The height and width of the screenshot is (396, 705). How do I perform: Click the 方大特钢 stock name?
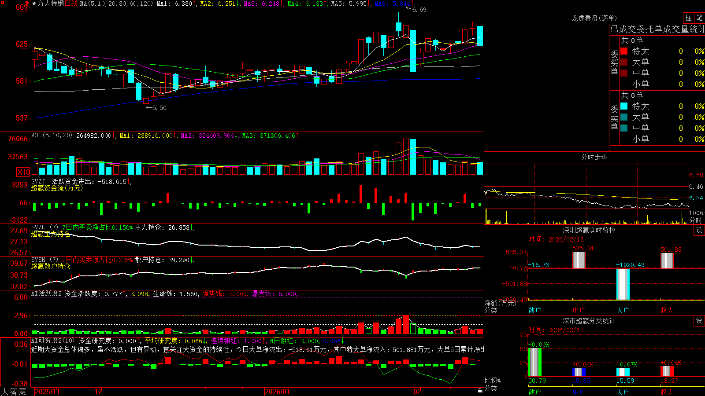pyautogui.click(x=51, y=4)
